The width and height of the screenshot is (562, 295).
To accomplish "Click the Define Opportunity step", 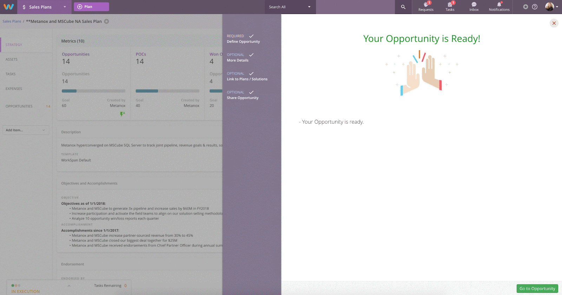I will click(243, 41).
